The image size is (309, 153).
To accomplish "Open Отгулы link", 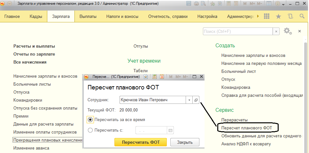I will tap(141, 46).
